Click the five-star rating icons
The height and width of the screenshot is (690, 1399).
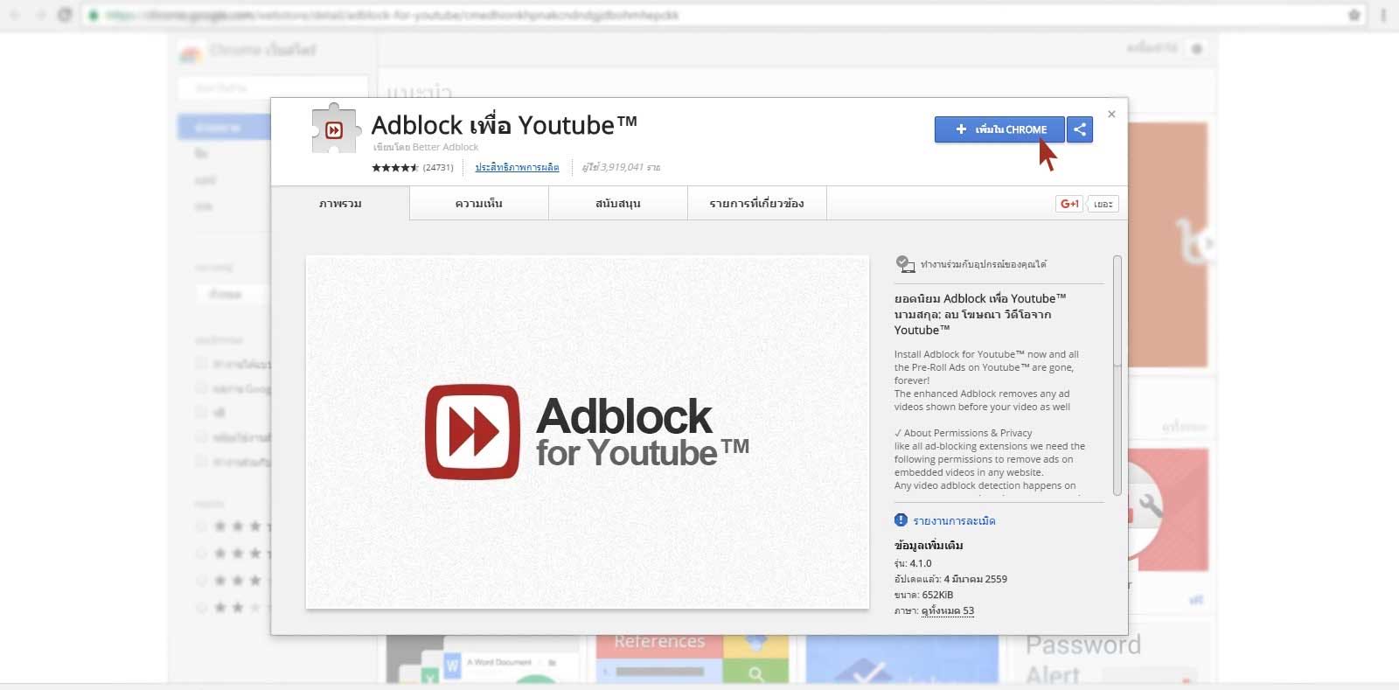(x=395, y=167)
